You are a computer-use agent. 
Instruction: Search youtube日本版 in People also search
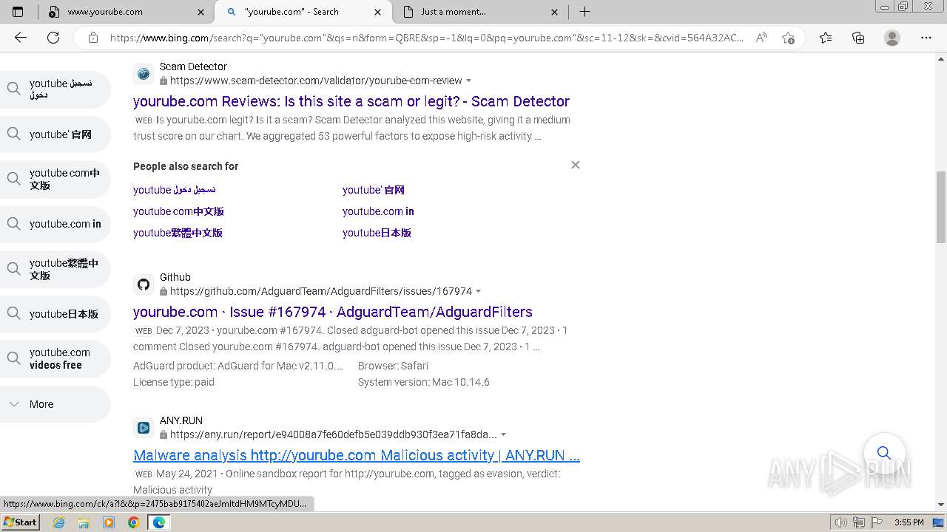377,233
